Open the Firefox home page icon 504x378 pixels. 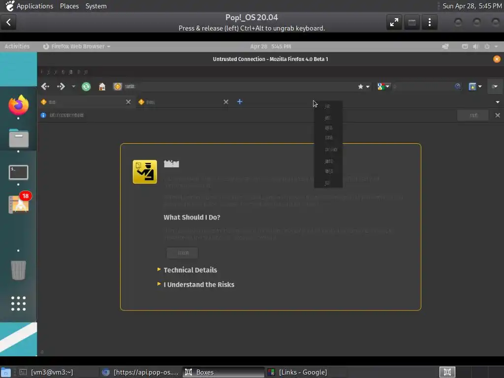tap(102, 87)
